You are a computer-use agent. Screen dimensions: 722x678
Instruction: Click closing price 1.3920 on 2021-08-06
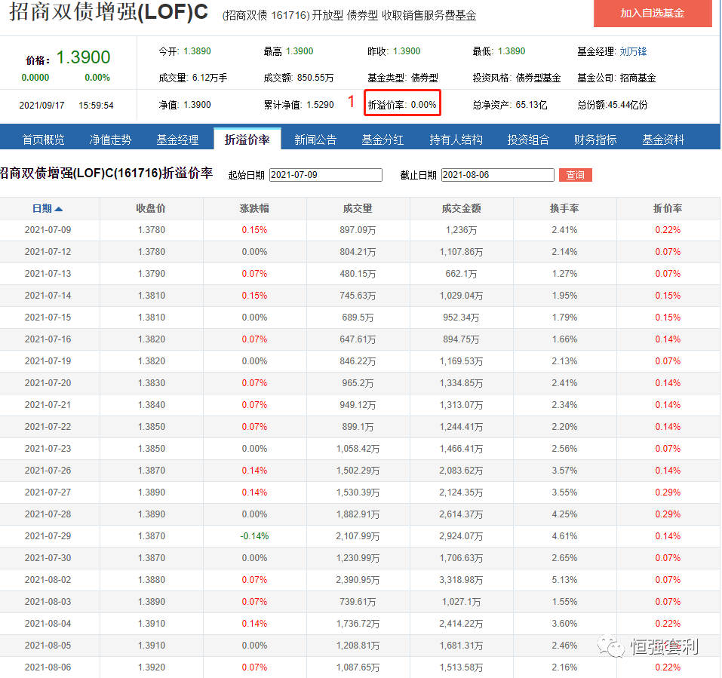tap(152, 667)
